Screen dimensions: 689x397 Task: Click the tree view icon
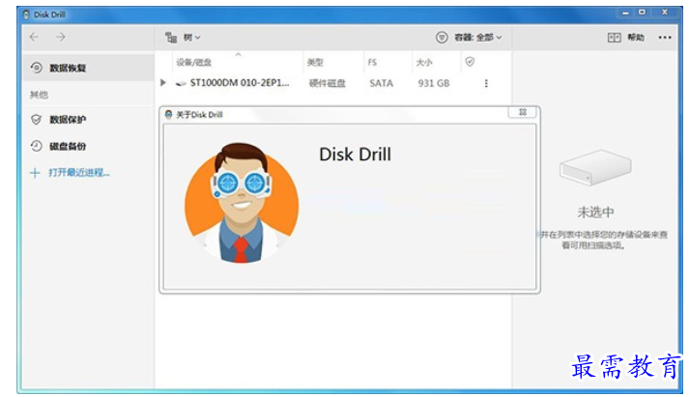tap(171, 38)
